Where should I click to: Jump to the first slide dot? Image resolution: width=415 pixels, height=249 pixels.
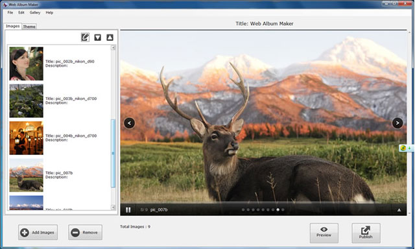pos(243,210)
